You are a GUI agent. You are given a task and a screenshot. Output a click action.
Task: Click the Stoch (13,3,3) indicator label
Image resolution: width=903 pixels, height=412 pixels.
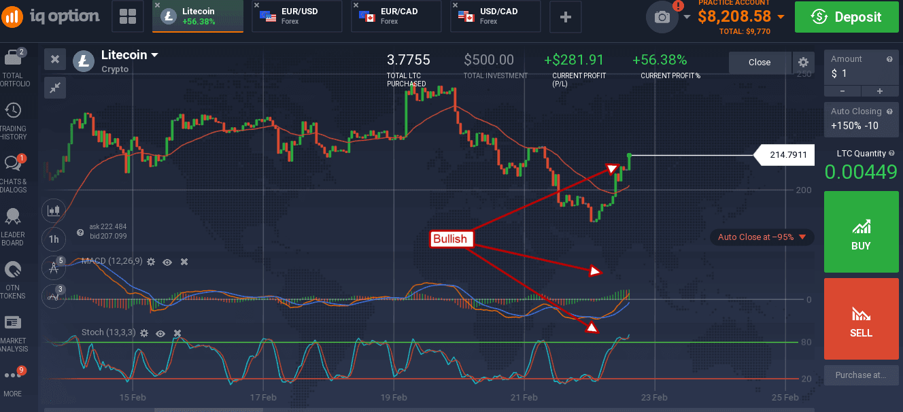pos(109,332)
